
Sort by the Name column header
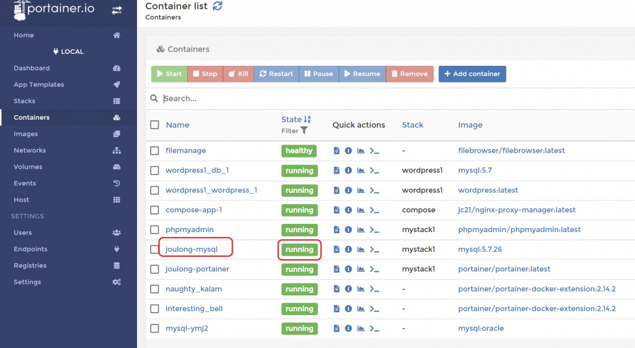(x=177, y=125)
